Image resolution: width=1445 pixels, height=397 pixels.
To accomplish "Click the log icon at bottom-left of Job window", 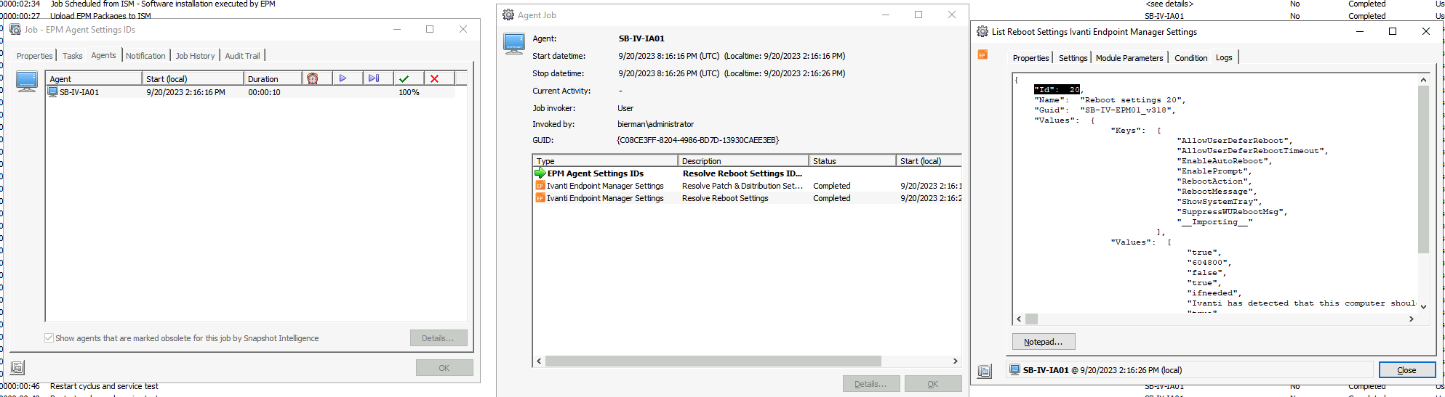I will tap(17, 368).
